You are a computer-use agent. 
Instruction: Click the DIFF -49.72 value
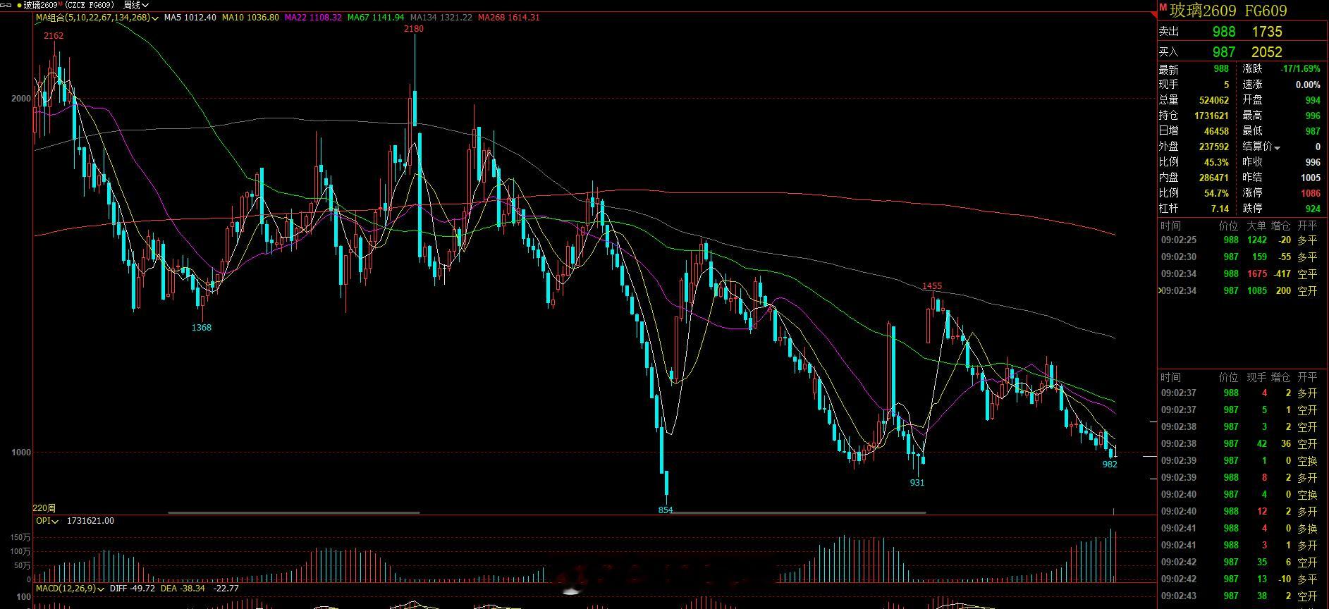[x=134, y=588]
